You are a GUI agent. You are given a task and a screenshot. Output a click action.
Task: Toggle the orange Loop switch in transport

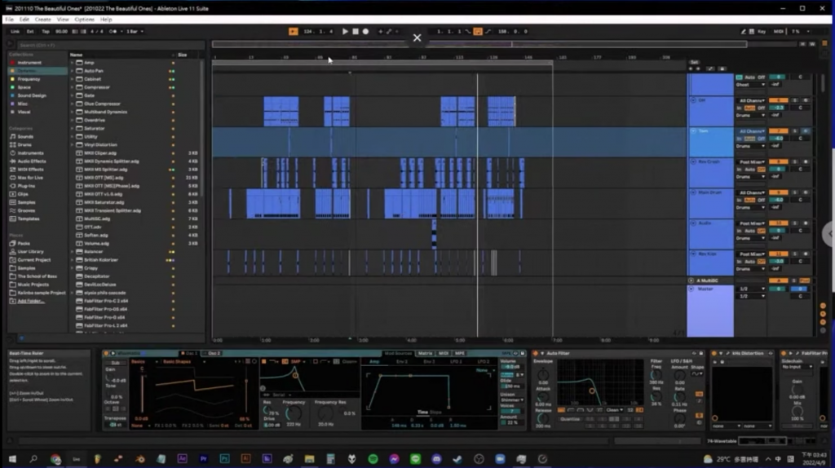pyautogui.click(x=478, y=32)
